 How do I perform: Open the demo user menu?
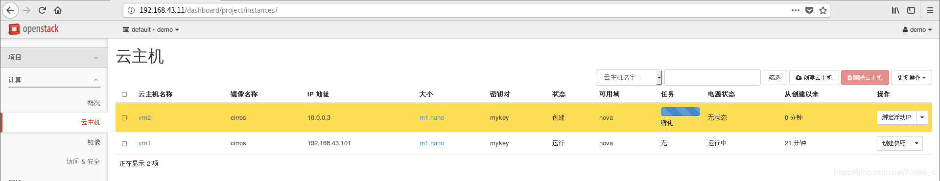pos(917,30)
